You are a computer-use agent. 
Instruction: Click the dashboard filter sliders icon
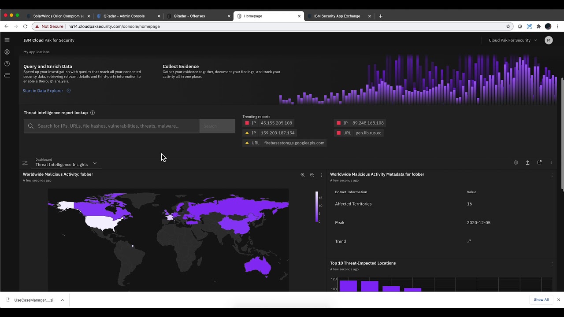[x=25, y=163]
